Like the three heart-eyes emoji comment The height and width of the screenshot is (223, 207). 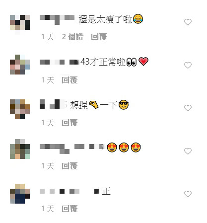[188, 151]
